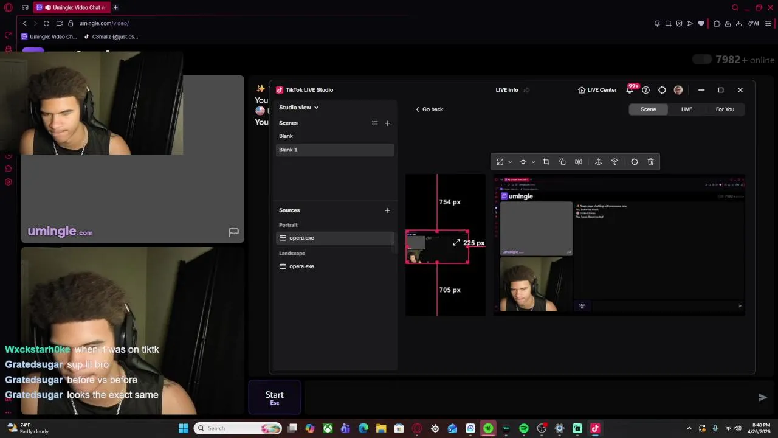The image size is (778, 438).
Task: Open the Umingle: Video Ch... bookmark
Action: tap(49, 36)
